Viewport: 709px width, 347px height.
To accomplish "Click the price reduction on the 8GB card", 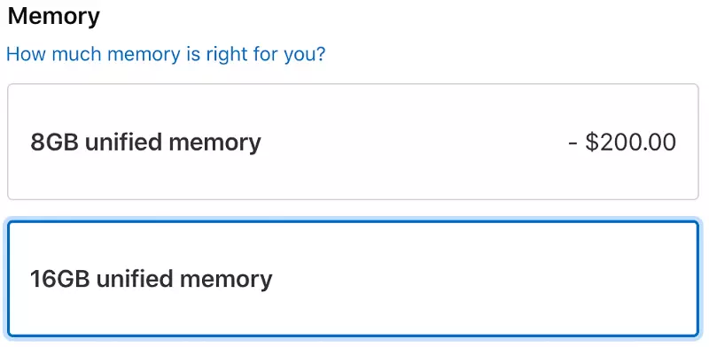I will (x=622, y=142).
